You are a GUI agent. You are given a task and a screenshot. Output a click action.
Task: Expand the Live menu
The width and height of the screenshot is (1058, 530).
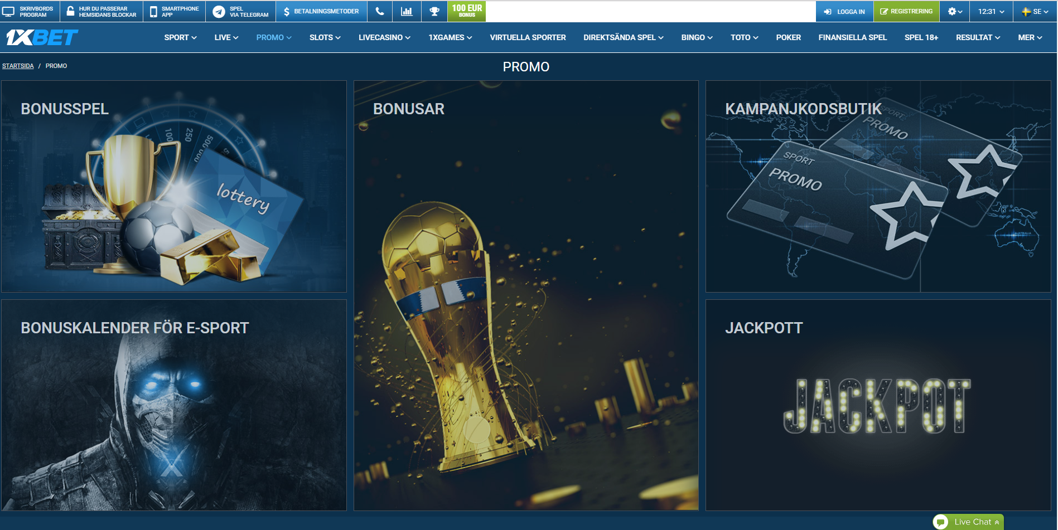(226, 37)
